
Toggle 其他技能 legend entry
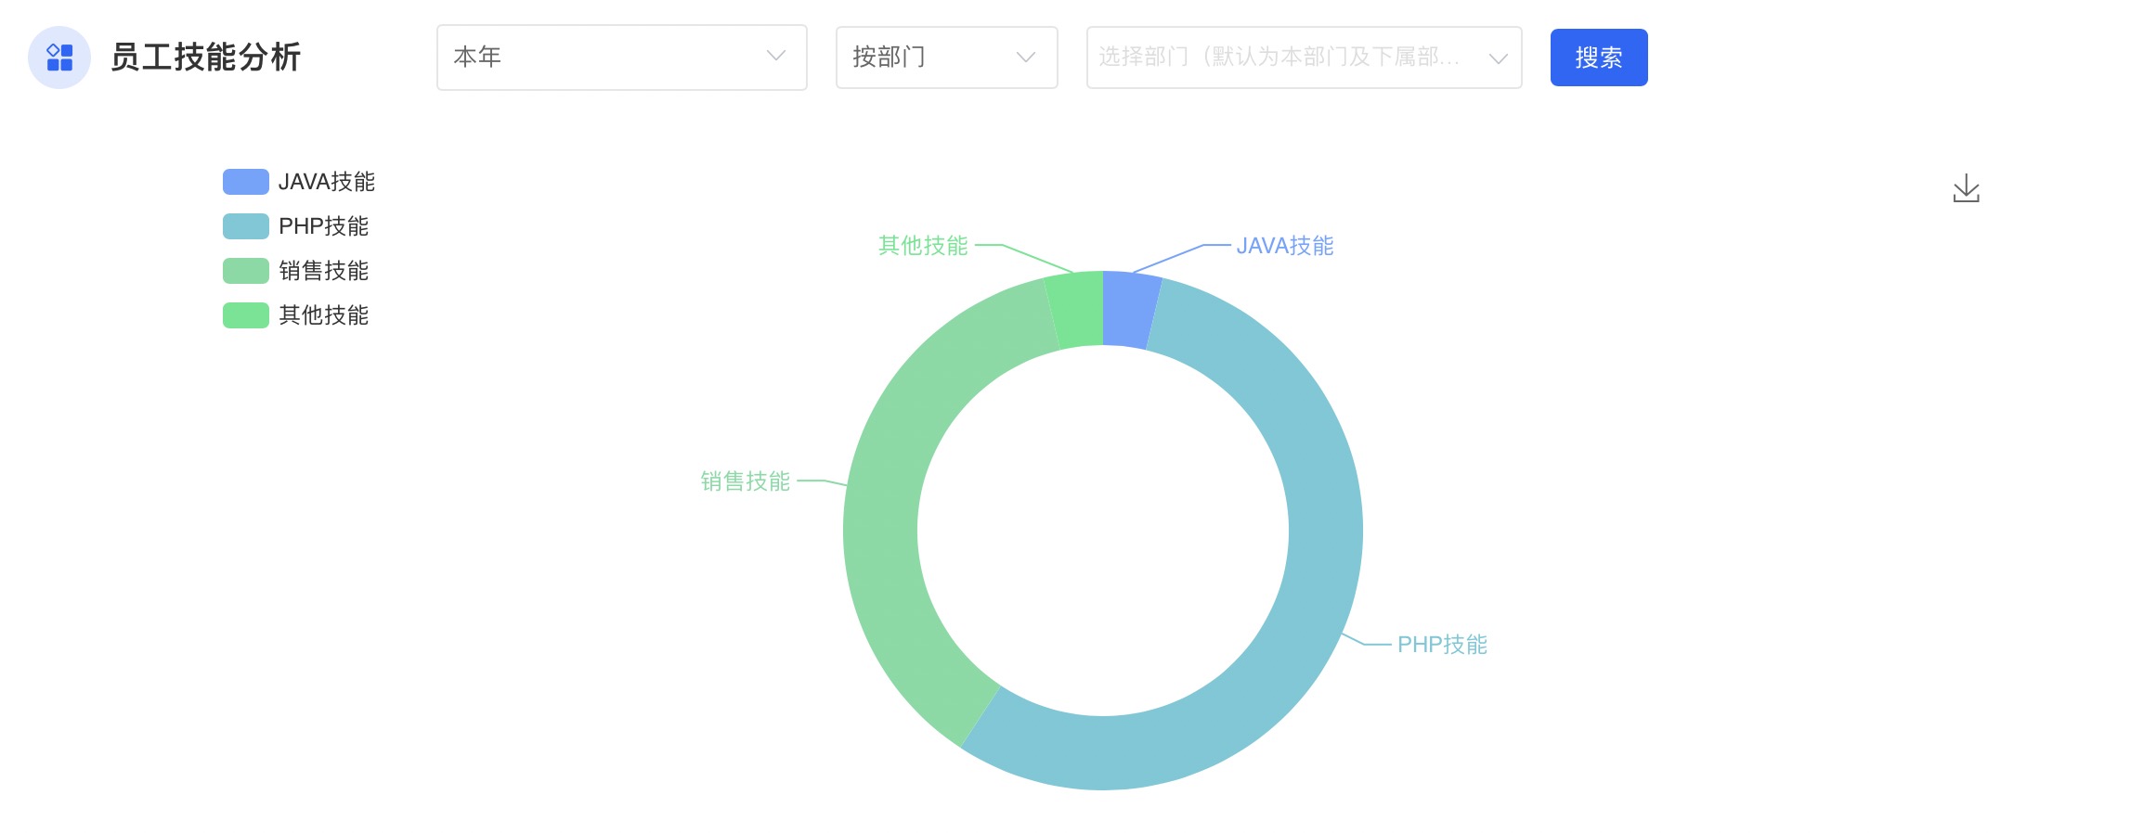click(323, 315)
